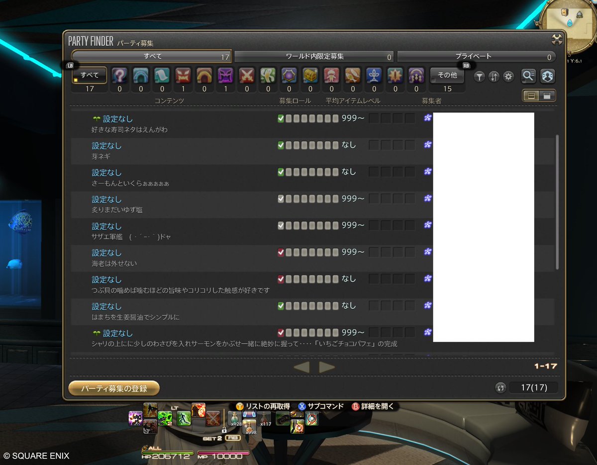This screenshot has height=465, width=597.
Task: Click the grey role slot in サザエ軍艦 row
Action: point(281,225)
